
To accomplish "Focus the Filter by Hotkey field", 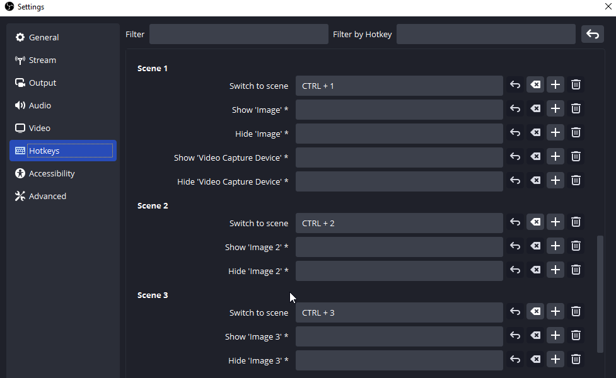I will 485,34.
